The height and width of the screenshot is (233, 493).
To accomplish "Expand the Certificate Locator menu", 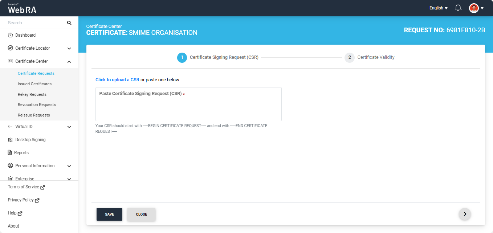I will [69, 48].
